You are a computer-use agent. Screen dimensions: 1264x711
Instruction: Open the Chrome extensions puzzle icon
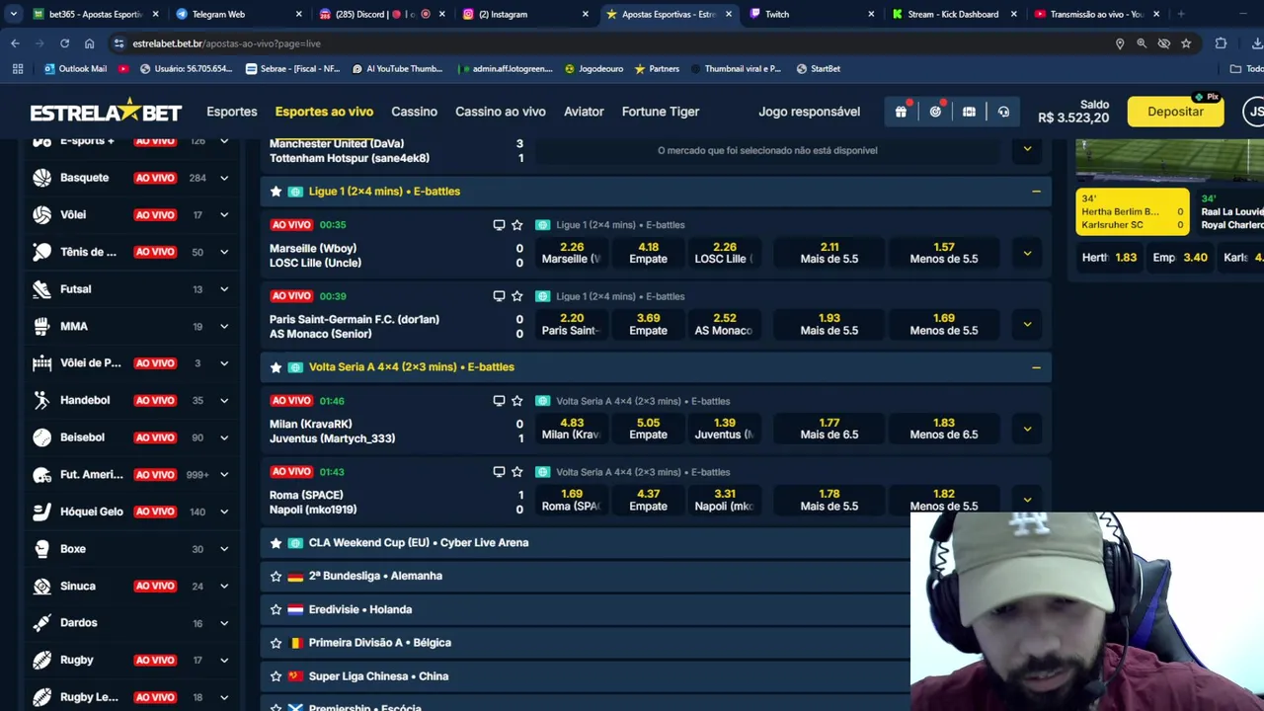(x=1221, y=43)
